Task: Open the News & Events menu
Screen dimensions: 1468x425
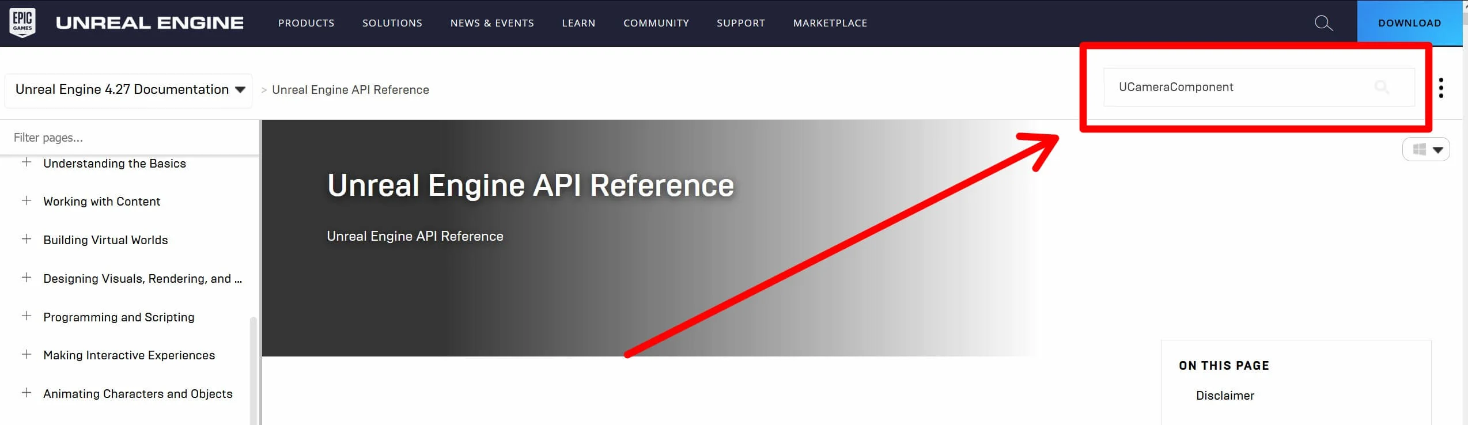Action: click(492, 23)
